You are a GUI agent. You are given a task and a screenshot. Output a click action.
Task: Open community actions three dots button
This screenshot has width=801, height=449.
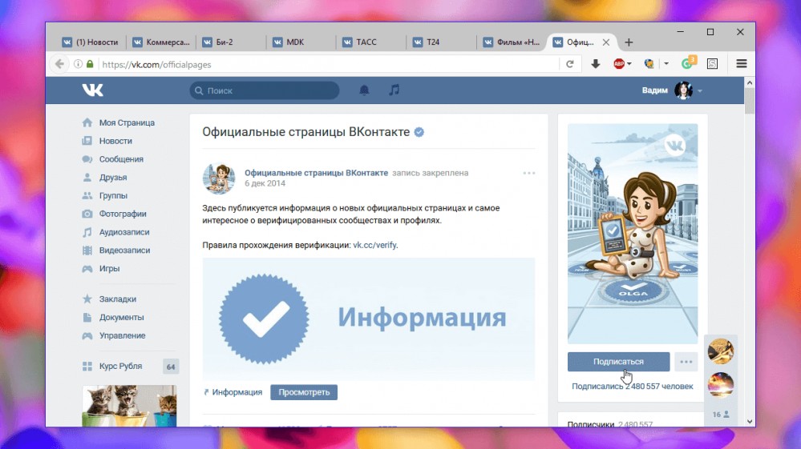686,362
